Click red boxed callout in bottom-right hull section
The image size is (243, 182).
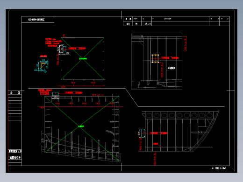tap(158, 133)
